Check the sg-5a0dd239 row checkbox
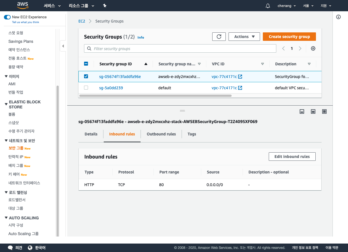This screenshot has height=252, width=348. click(x=86, y=88)
